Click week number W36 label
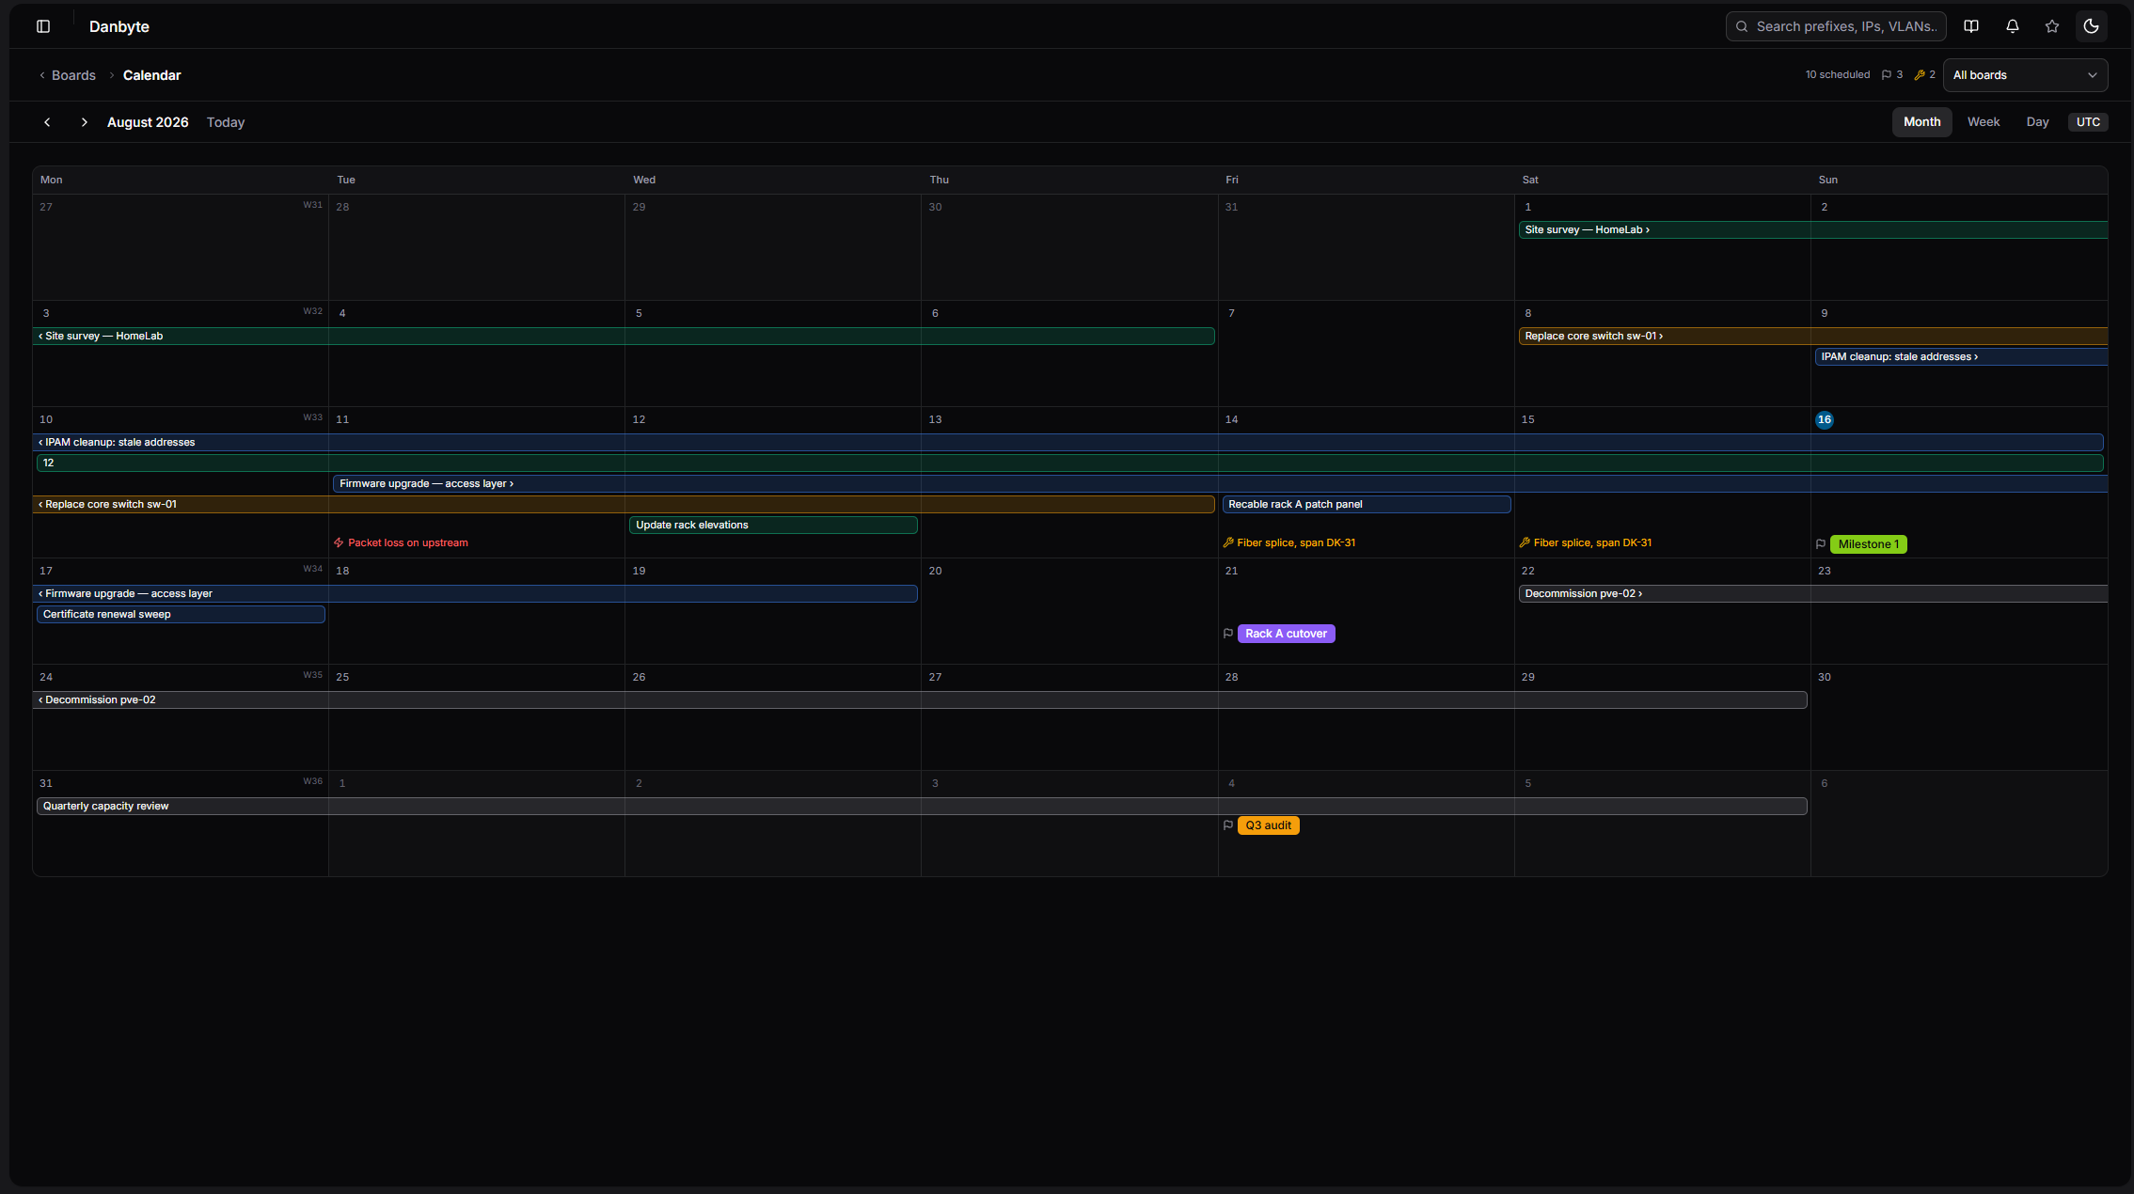The image size is (2134, 1194). click(x=312, y=781)
